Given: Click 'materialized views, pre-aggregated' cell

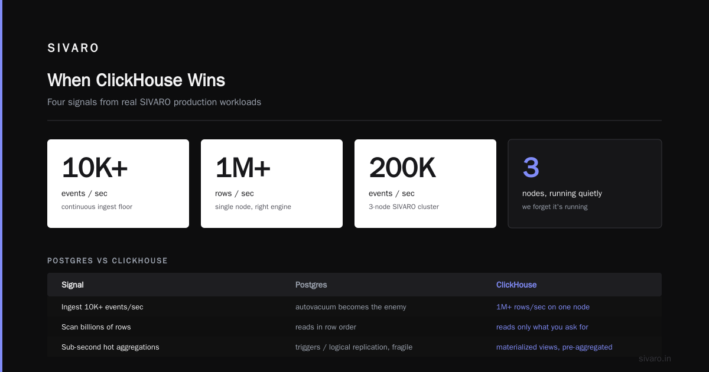Looking at the screenshot, I should 554,347.
